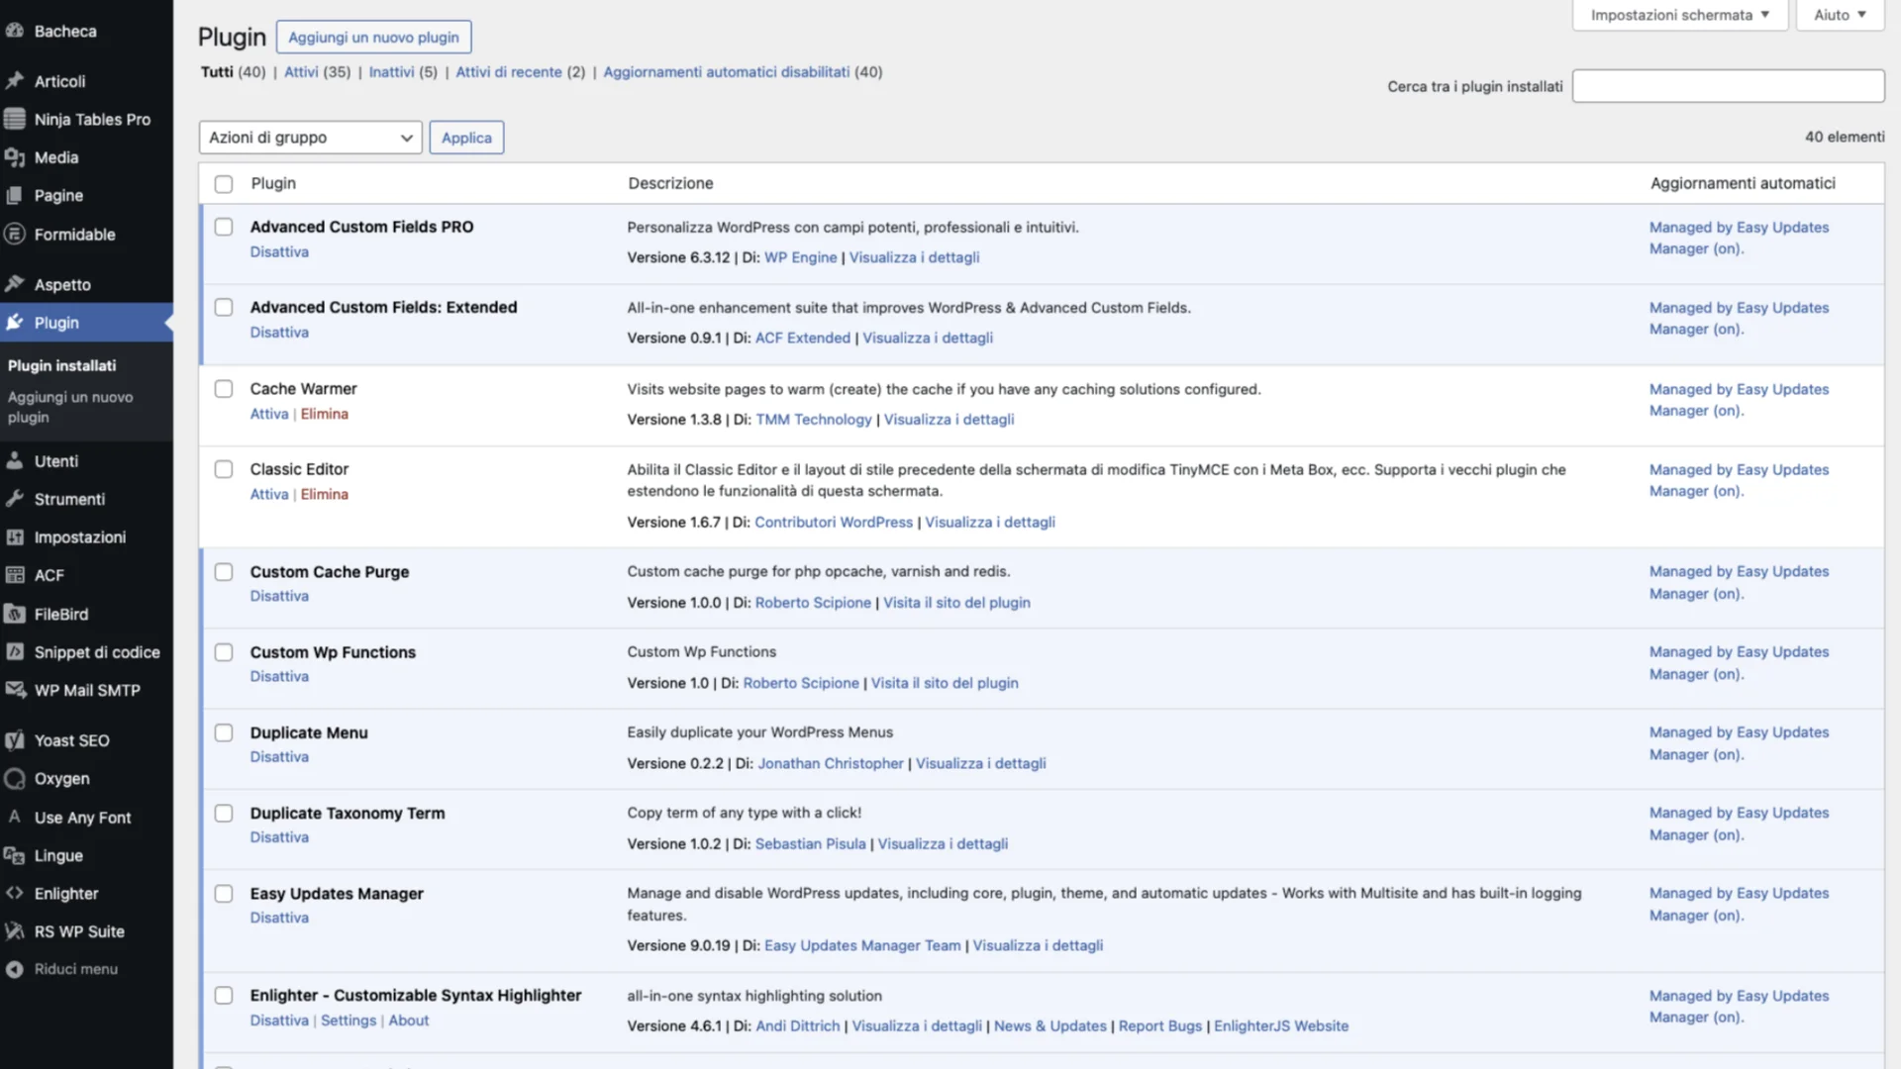The image size is (1901, 1069).
Task: Click the '40 elementi' item count text
Action: click(x=1845, y=137)
